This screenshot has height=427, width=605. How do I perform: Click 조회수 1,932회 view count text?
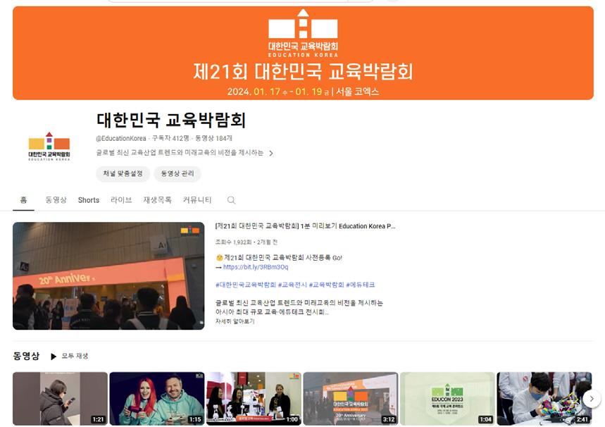[x=233, y=242]
